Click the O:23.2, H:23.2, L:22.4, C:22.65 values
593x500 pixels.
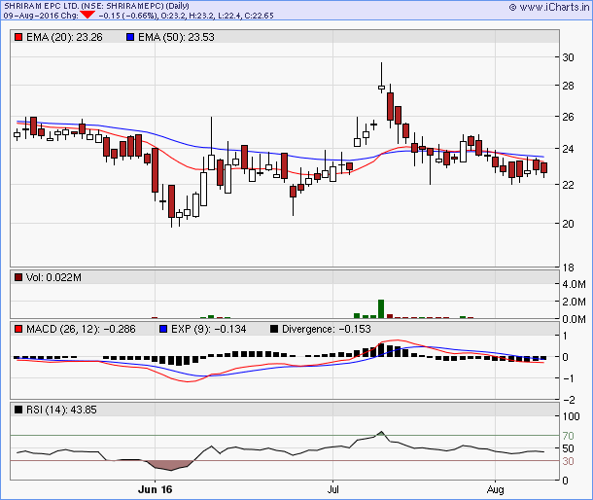coord(217,16)
